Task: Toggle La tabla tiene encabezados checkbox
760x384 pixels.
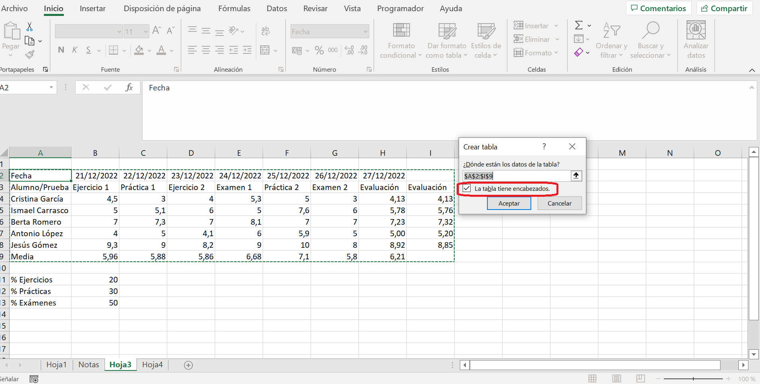Action: [467, 188]
